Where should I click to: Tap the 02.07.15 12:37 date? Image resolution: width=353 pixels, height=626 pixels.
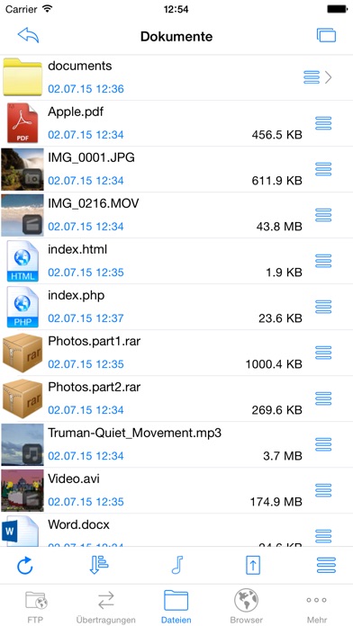pyautogui.click(x=86, y=318)
